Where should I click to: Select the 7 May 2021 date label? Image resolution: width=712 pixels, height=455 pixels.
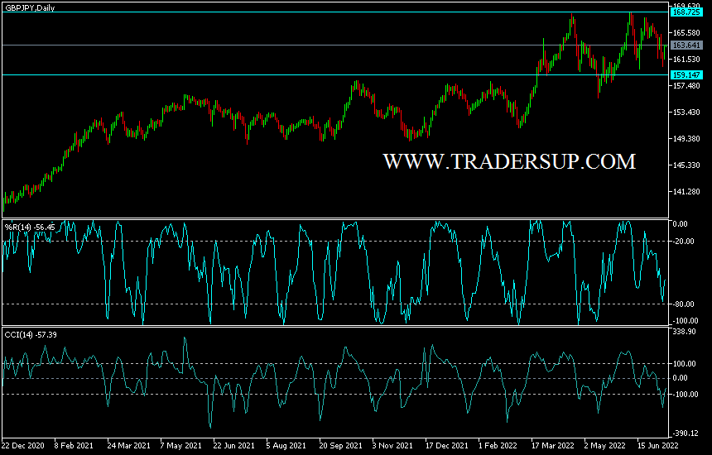click(180, 445)
